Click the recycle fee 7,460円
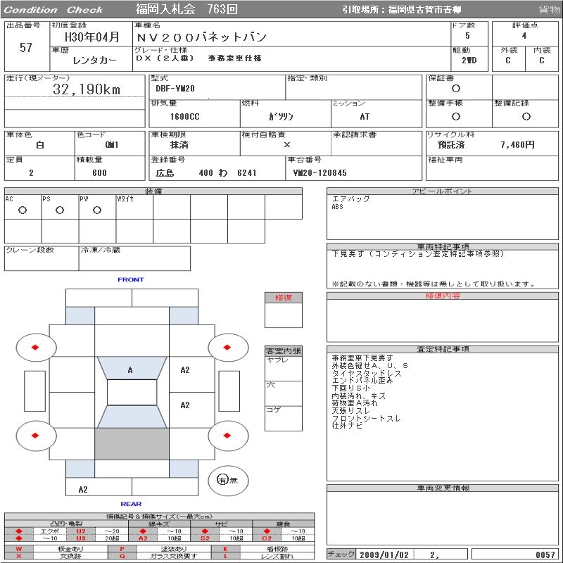Viewport: 563px width, 563px height. [x=517, y=145]
